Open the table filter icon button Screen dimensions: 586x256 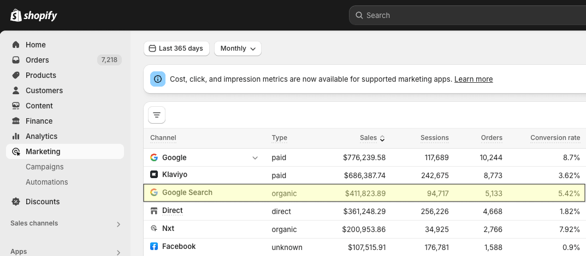tap(157, 115)
